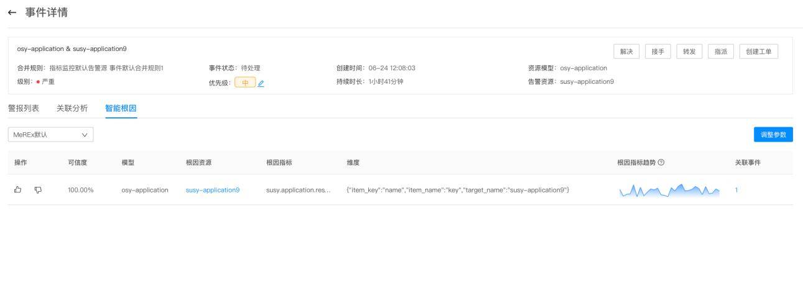Viewport: 803px width, 306px height.
Task: Click the 创建工单 button
Action: [758, 52]
